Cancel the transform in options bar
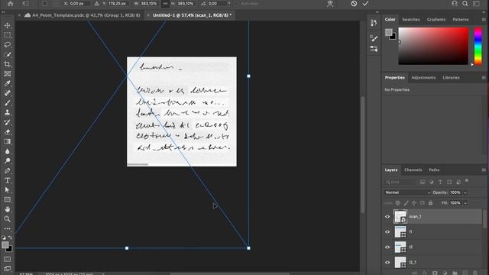 coord(354,3)
